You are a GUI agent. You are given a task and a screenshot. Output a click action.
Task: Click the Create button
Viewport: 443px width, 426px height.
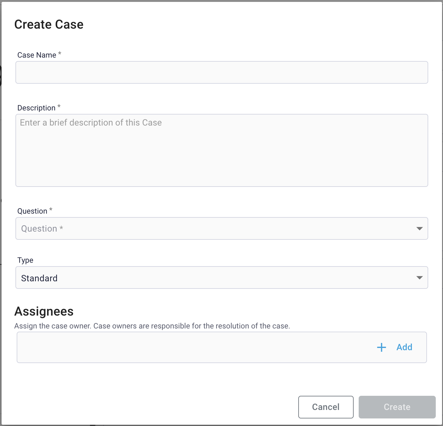click(397, 407)
